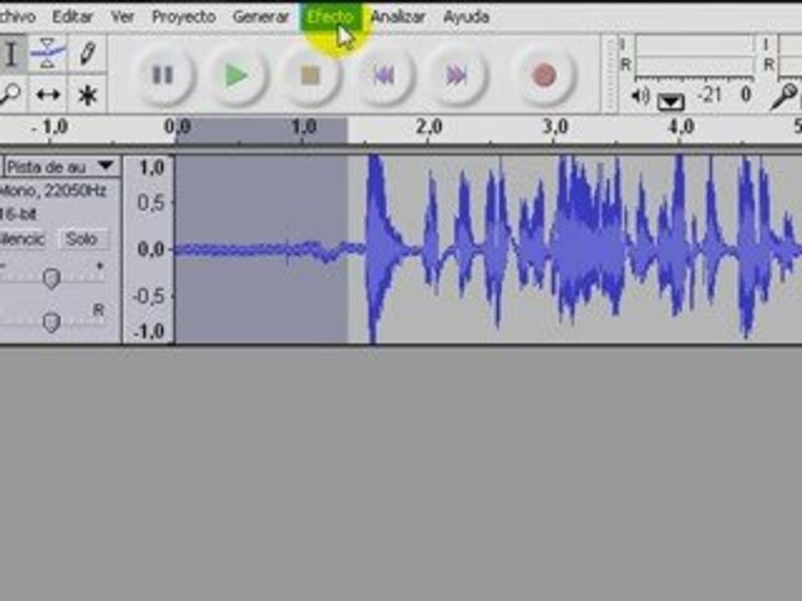Open the playback meter dropdown arrow

[671, 101]
